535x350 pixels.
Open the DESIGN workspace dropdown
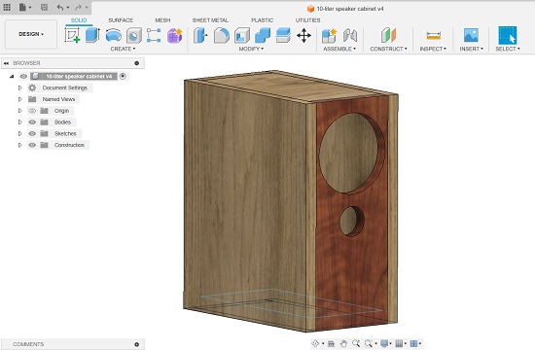click(31, 34)
